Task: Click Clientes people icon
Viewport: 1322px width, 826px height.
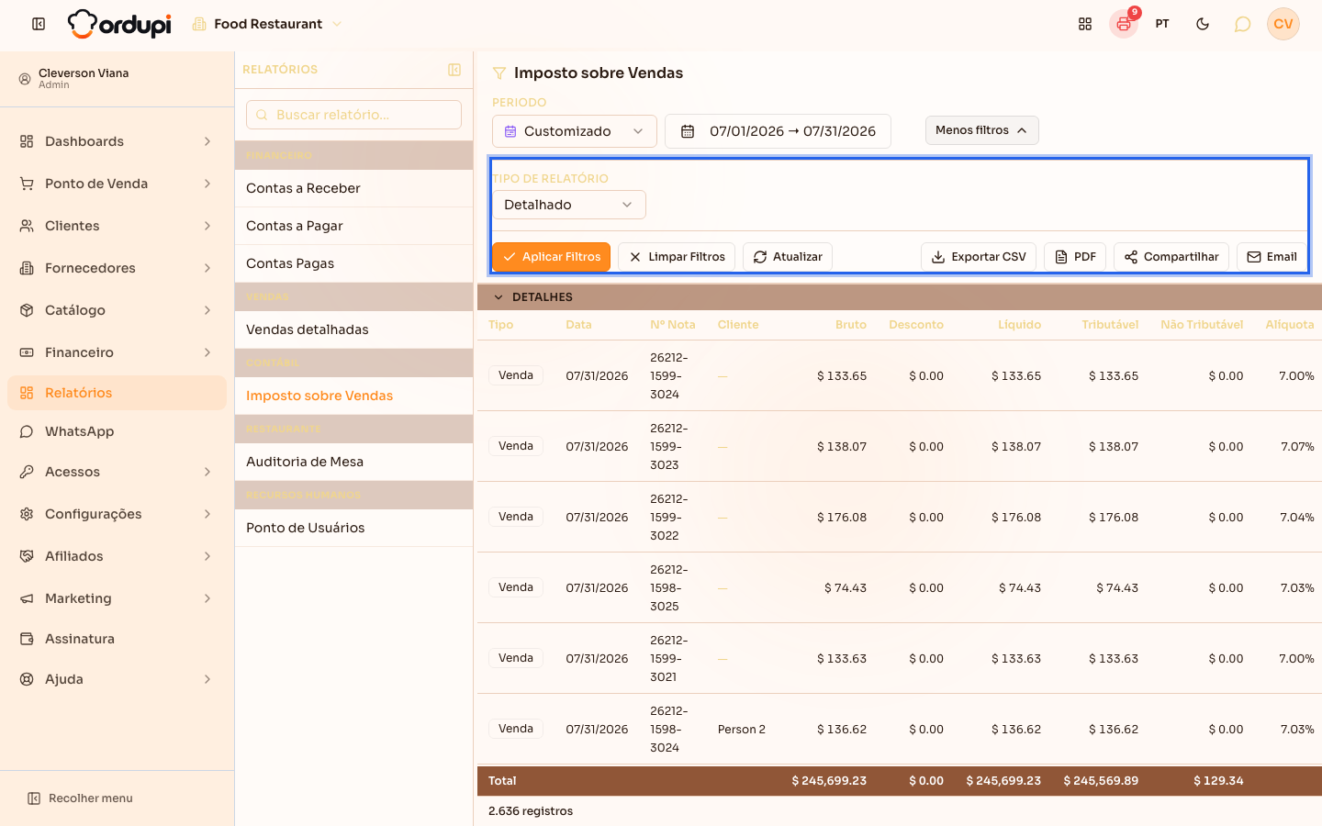Action: tap(27, 226)
